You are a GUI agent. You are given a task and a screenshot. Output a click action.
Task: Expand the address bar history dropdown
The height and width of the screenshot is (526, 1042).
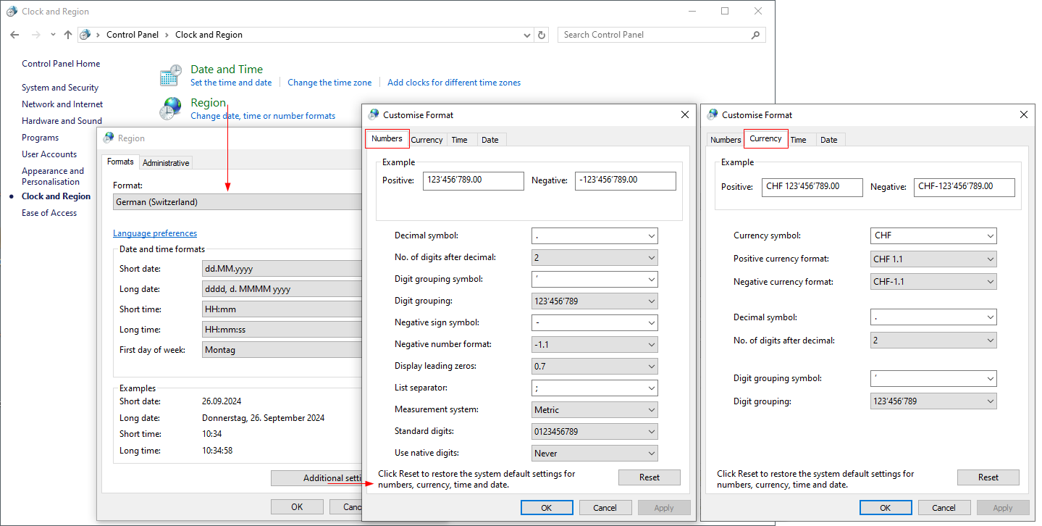click(x=527, y=35)
